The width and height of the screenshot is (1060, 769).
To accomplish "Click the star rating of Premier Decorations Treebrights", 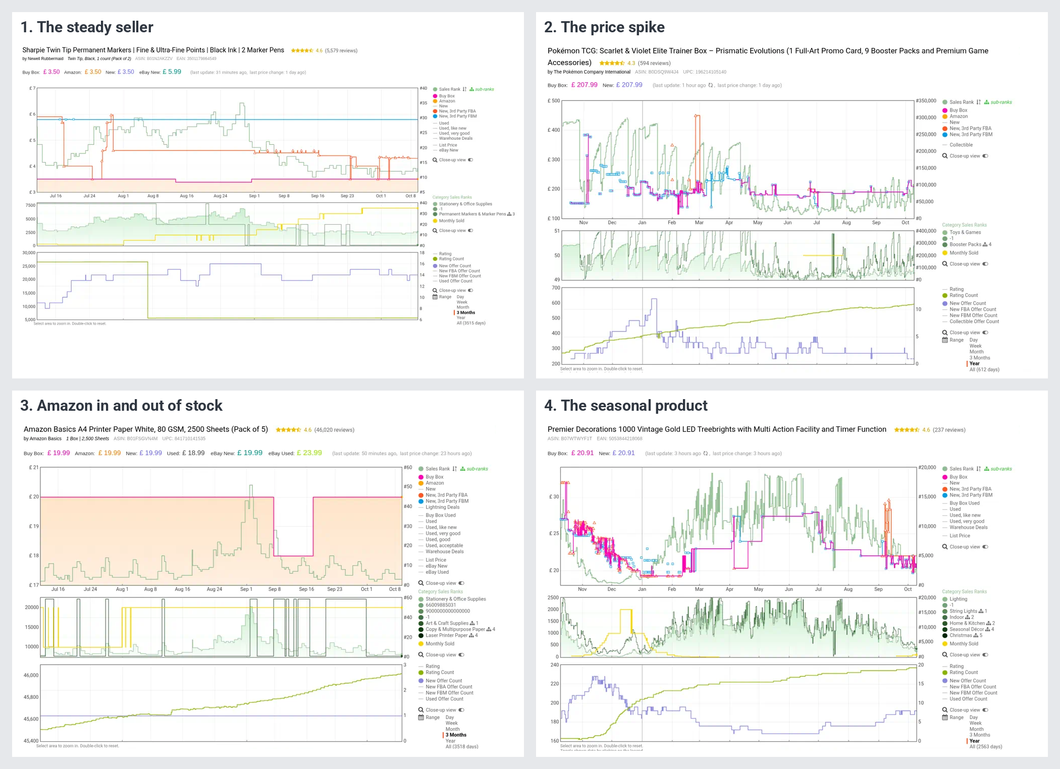I will point(907,430).
